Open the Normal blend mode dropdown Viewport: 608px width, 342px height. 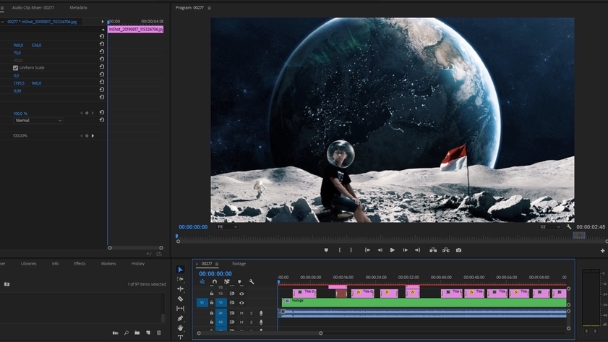tap(38, 121)
